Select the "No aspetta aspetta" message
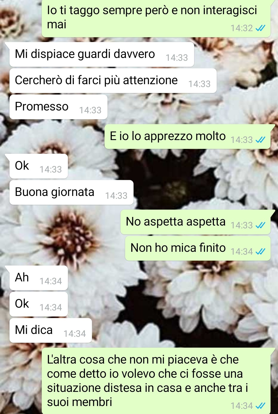 click(x=195, y=222)
